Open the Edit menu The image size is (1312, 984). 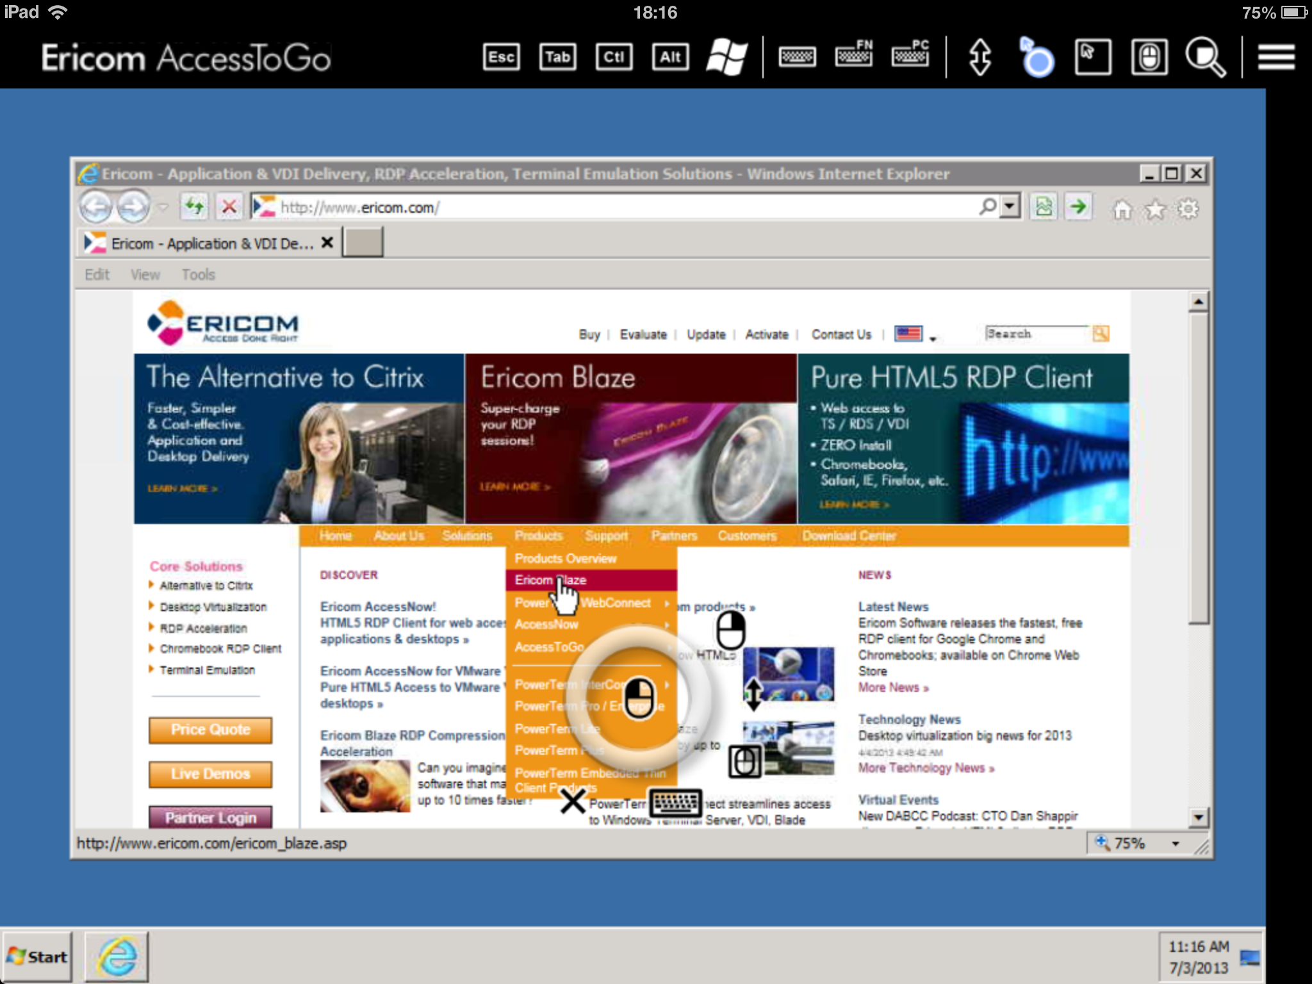point(97,275)
